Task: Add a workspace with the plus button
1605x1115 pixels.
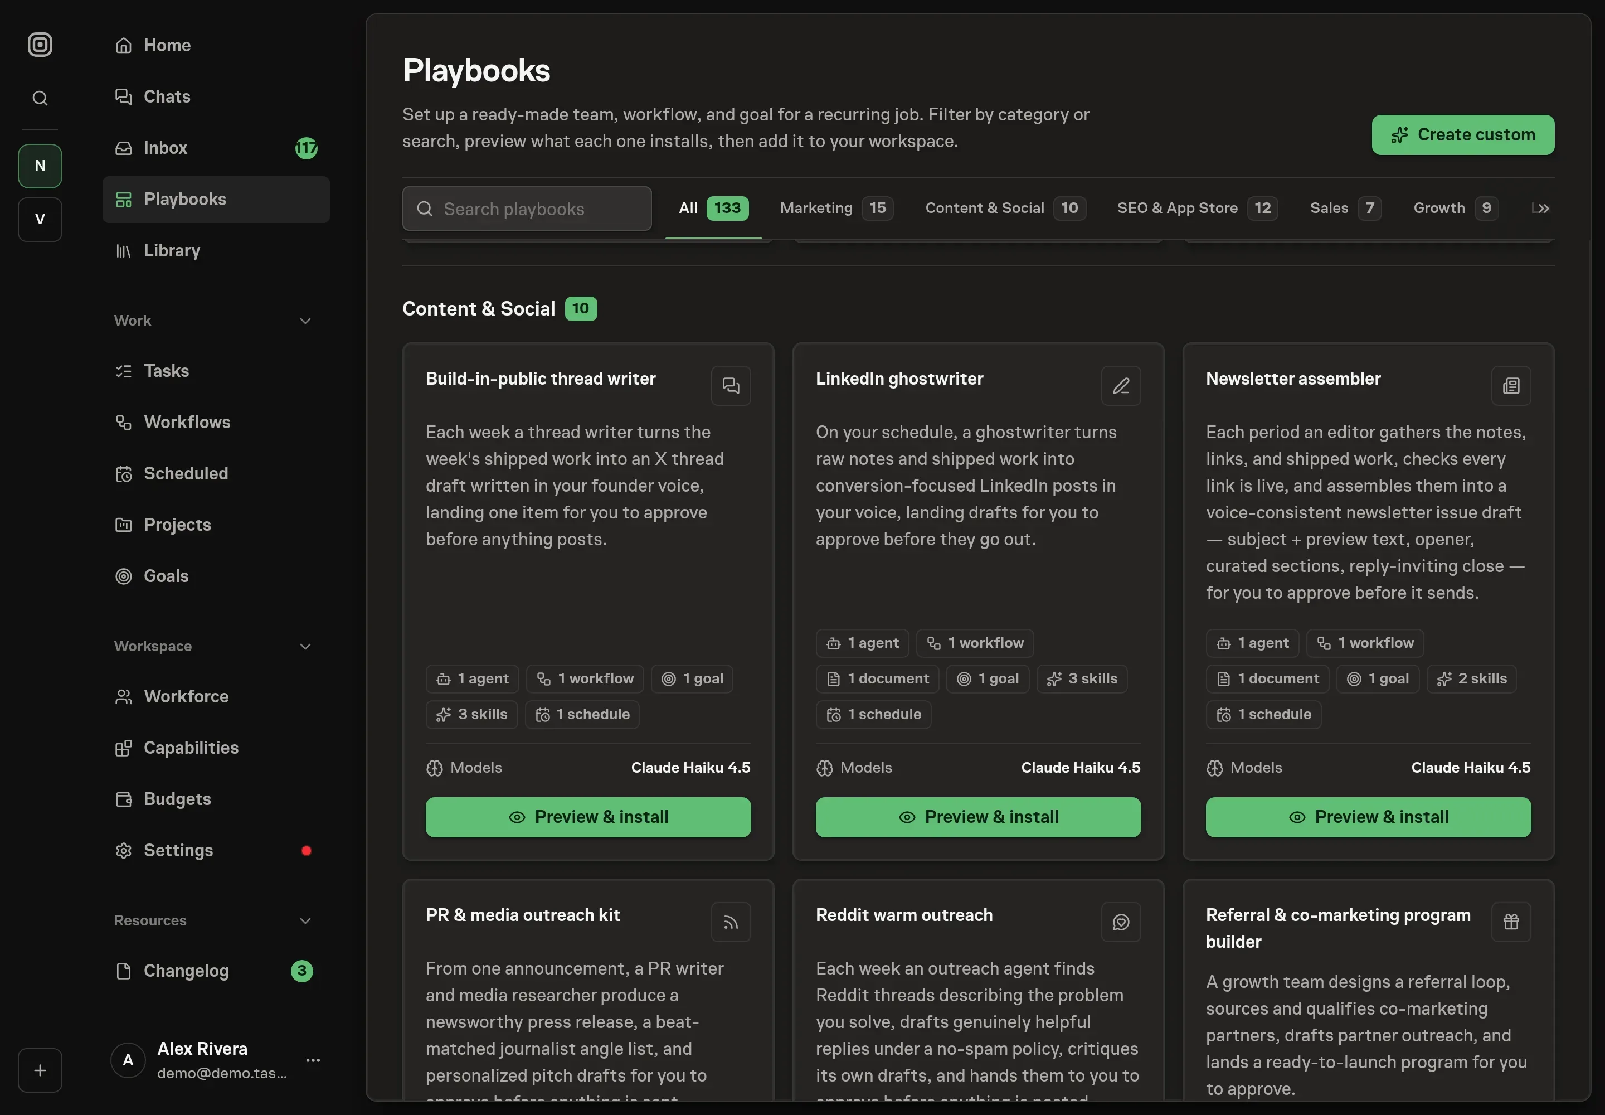Action: point(40,1070)
